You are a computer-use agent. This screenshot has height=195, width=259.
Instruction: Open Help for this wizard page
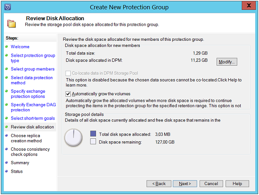point(237,184)
